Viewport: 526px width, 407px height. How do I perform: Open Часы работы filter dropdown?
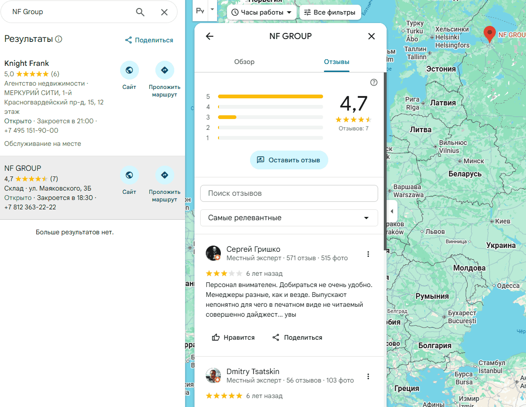[x=262, y=12]
